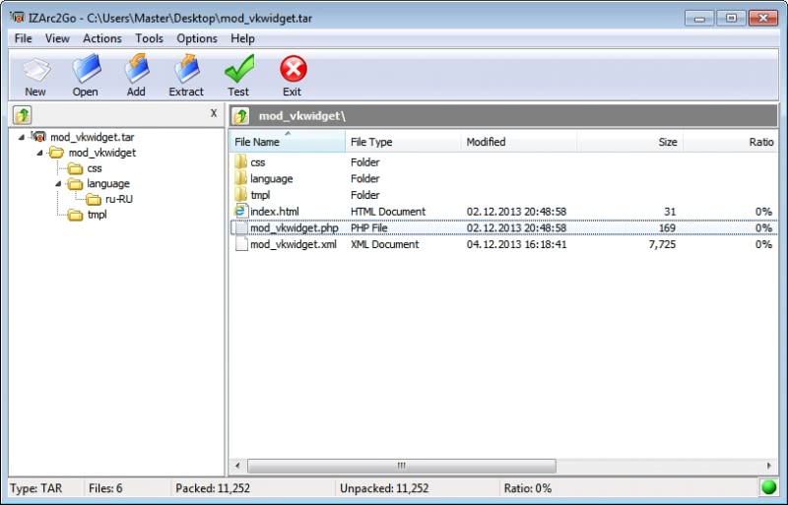Sort by File Name column header
The height and width of the screenshot is (505, 788).
(x=288, y=142)
